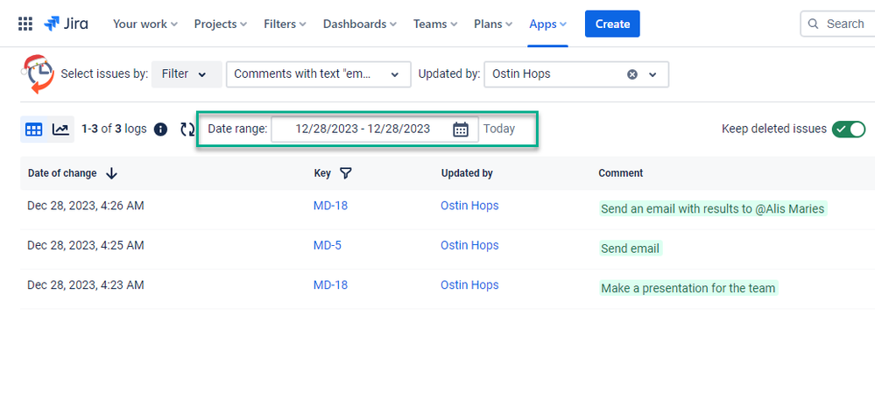Toggle the Keep deleted issues switch
Screen dimensions: 875x393
(848, 130)
